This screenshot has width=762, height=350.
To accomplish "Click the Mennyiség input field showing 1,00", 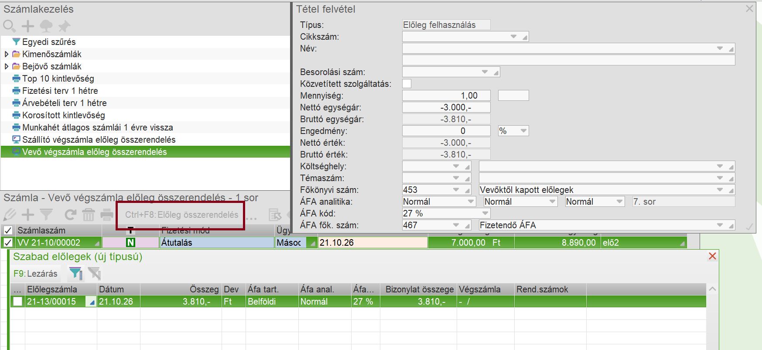I will (446, 96).
